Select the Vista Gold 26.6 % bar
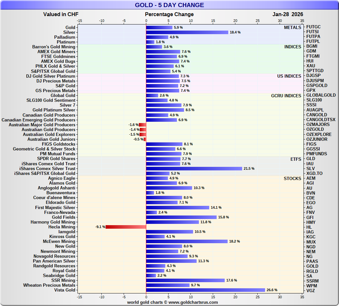 (205, 290)
